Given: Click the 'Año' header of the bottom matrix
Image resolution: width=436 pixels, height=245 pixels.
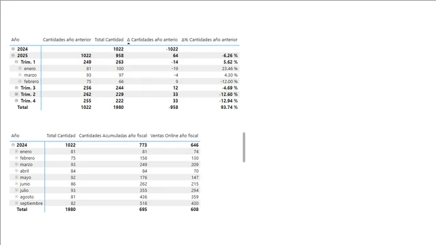Looking at the screenshot, I should tap(15, 135).
